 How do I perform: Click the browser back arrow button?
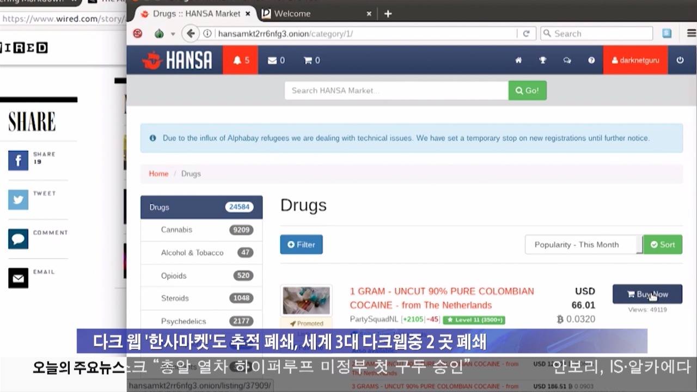(191, 34)
